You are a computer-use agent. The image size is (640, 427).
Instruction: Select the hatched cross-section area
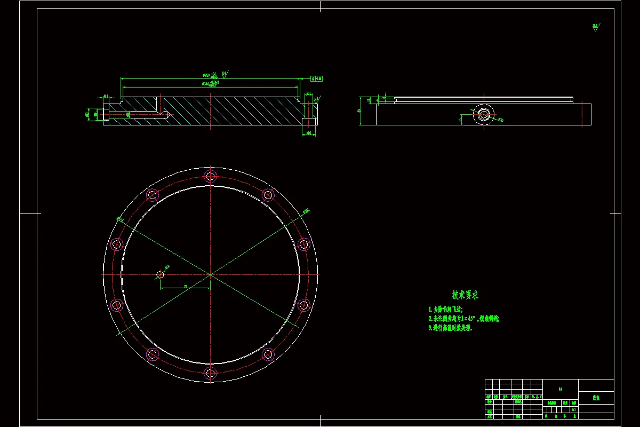211,111
